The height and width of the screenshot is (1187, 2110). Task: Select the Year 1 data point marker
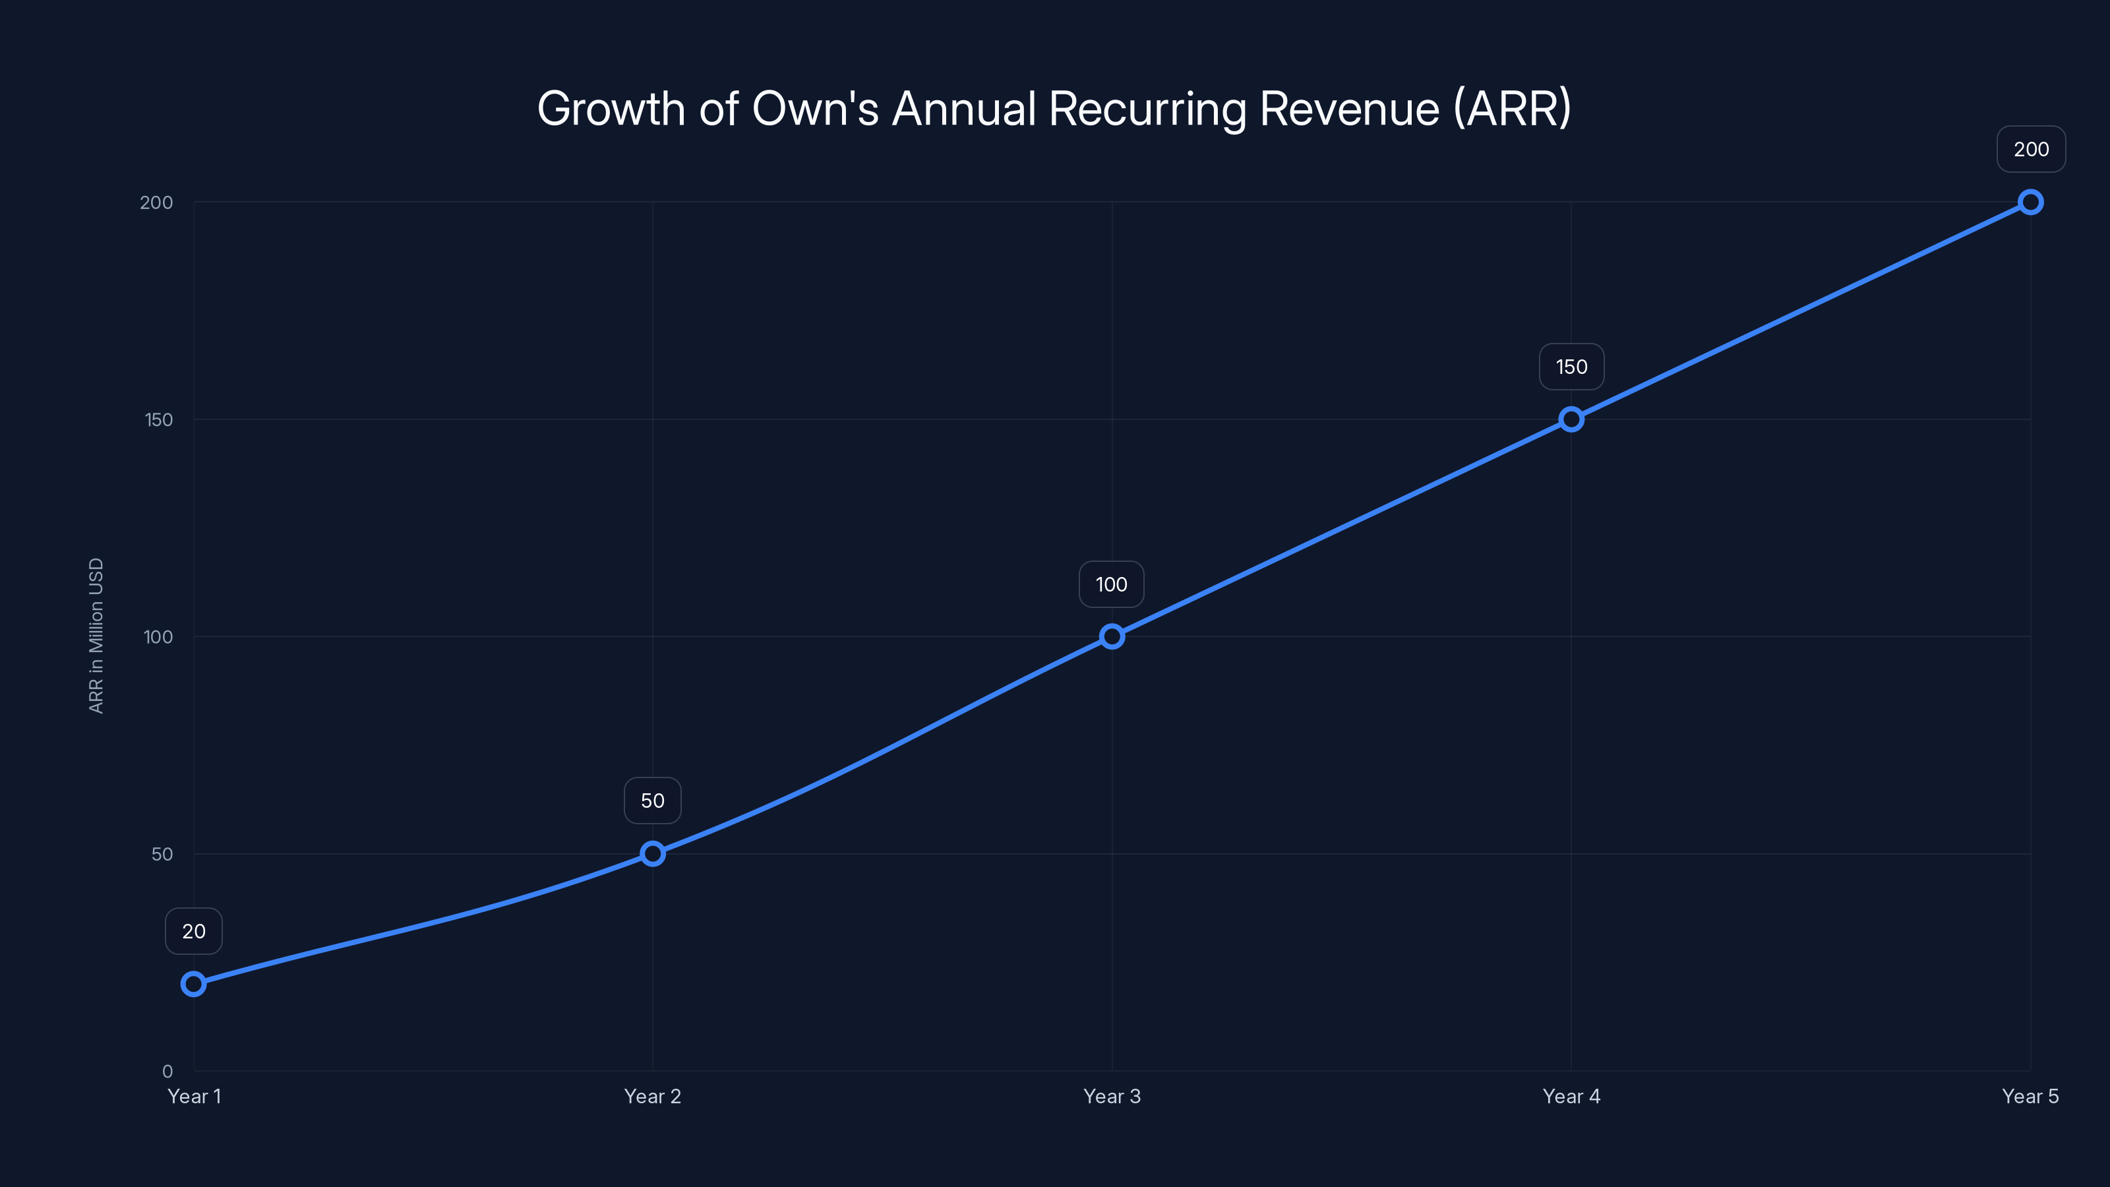[194, 985]
